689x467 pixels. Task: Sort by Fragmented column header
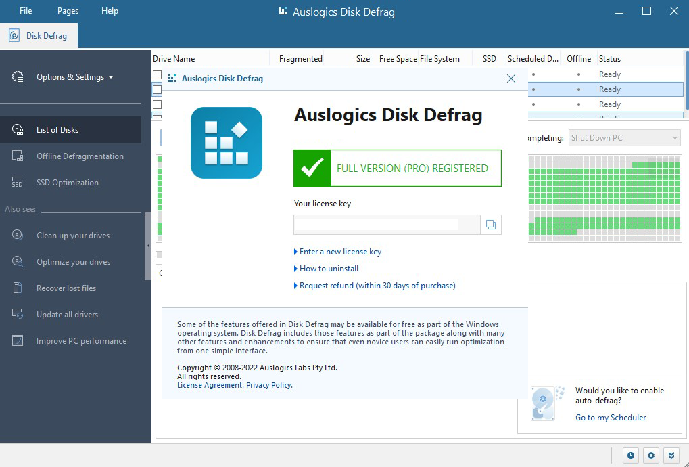(x=297, y=58)
